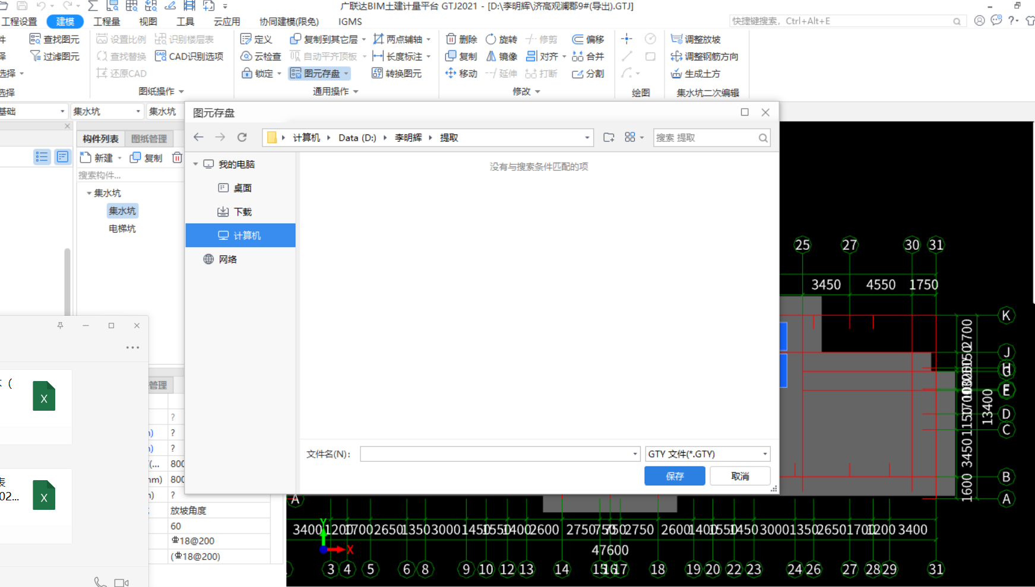Switch to the 图纸管理 tab
The image size is (1035, 587).
(x=148, y=139)
